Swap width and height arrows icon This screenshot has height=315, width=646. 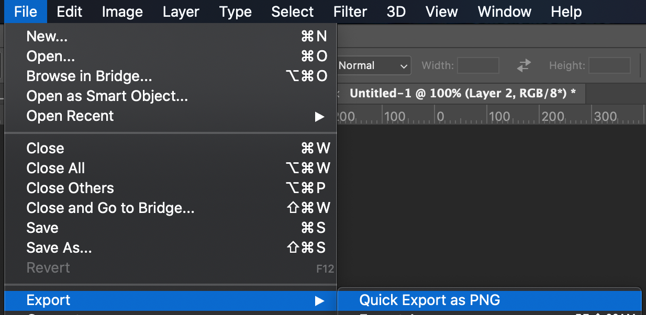click(x=524, y=65)
